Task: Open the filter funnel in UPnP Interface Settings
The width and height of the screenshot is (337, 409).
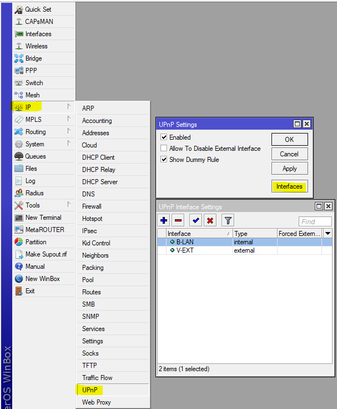Action: (228, 221)
